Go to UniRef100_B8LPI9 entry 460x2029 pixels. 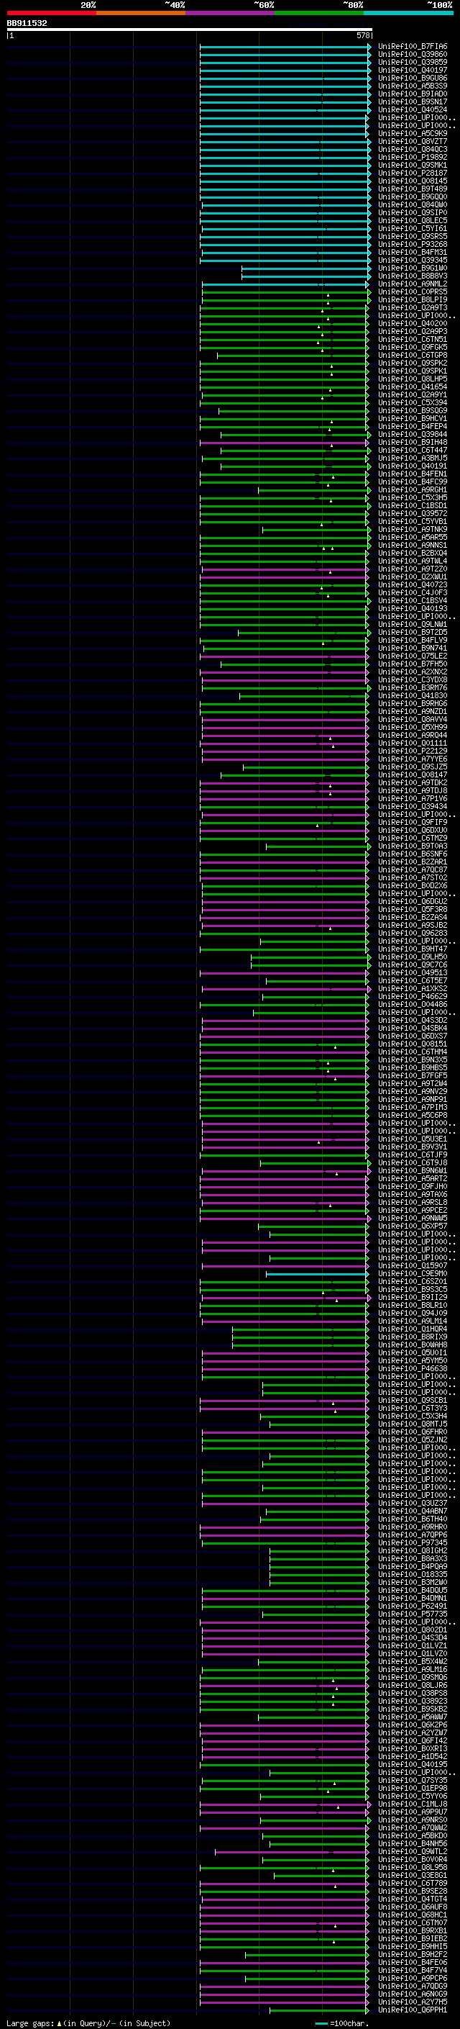pyautogui.click(x=413, y=300)
